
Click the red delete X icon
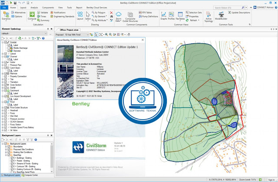(x=111, y=13)
